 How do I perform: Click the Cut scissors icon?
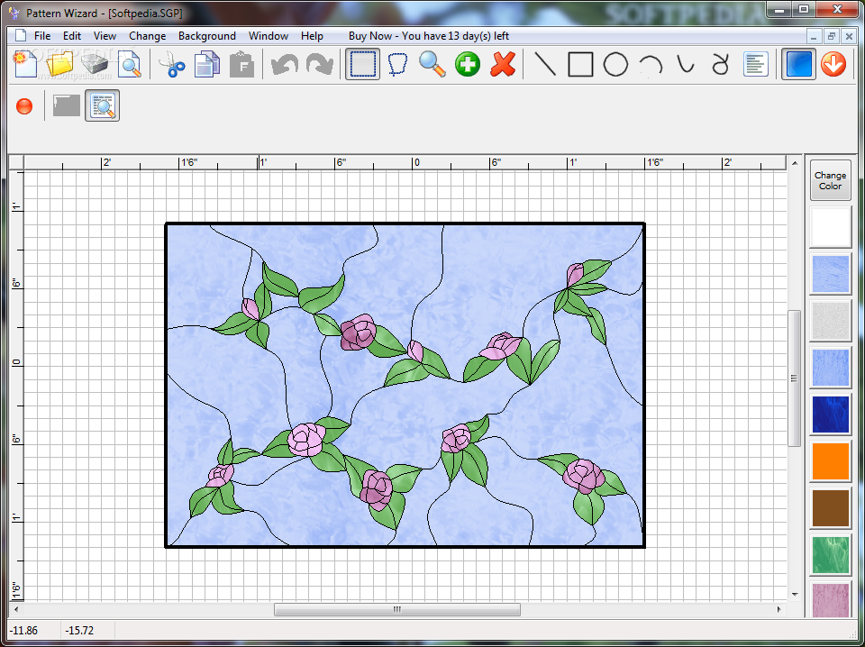click(172, 64)
